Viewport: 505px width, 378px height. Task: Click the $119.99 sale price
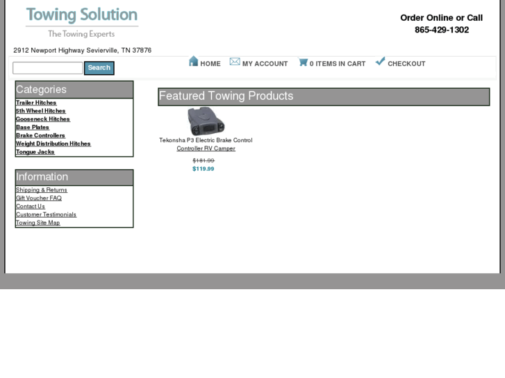pos(204,169)
